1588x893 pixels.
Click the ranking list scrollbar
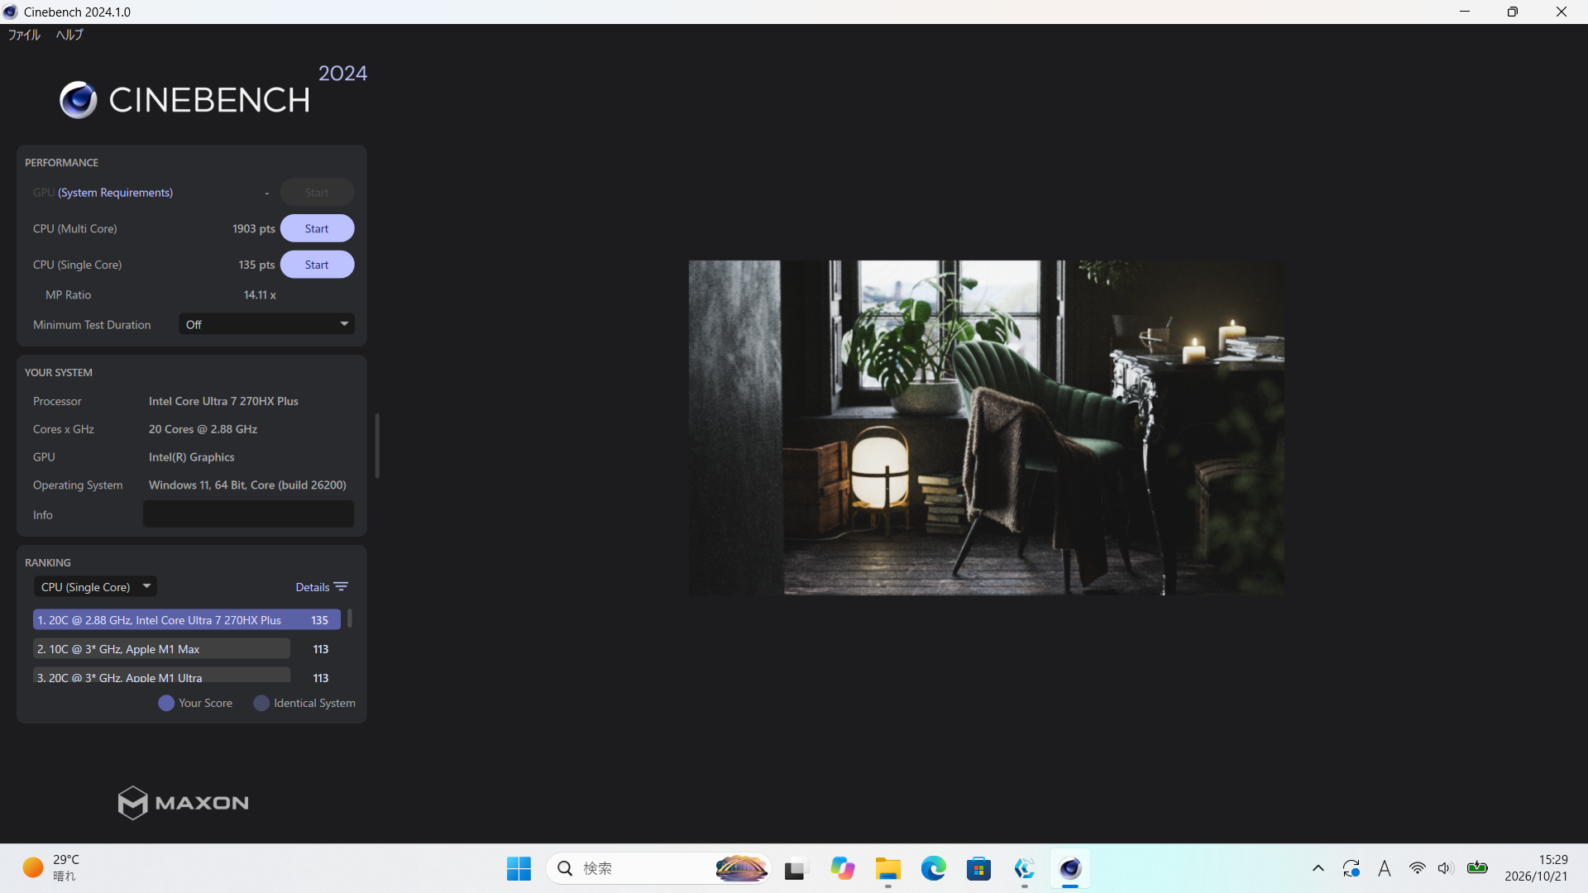click(349, 618)
